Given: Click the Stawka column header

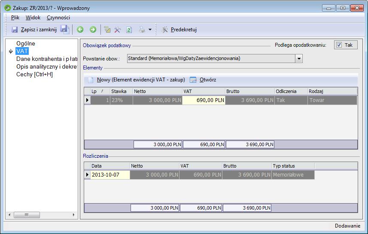Looking at the screenshot, I should 122,91.
